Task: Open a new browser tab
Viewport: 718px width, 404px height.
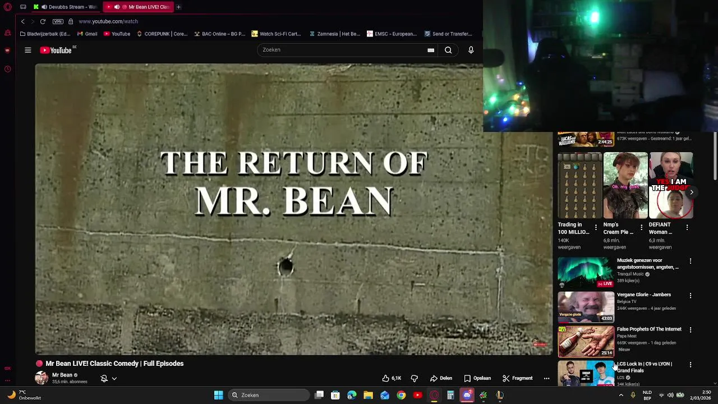Action: [178, 7]
